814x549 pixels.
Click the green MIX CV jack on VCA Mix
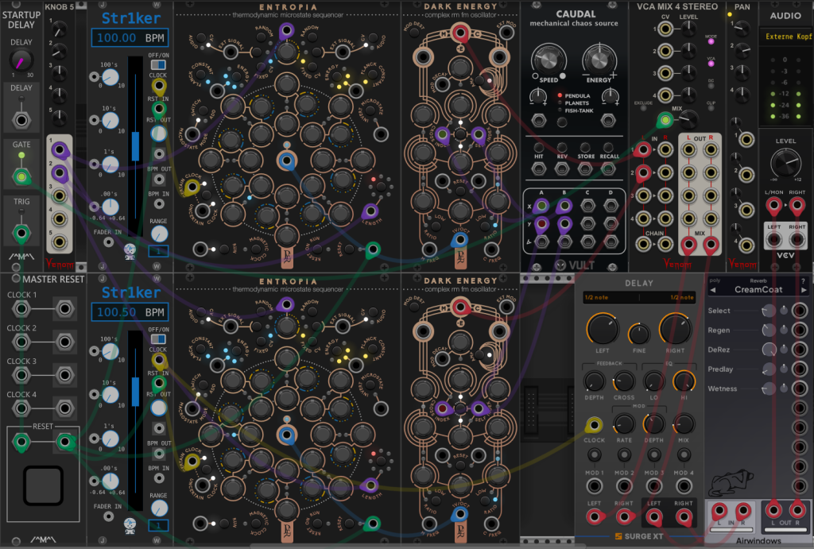tap(665, 121)
